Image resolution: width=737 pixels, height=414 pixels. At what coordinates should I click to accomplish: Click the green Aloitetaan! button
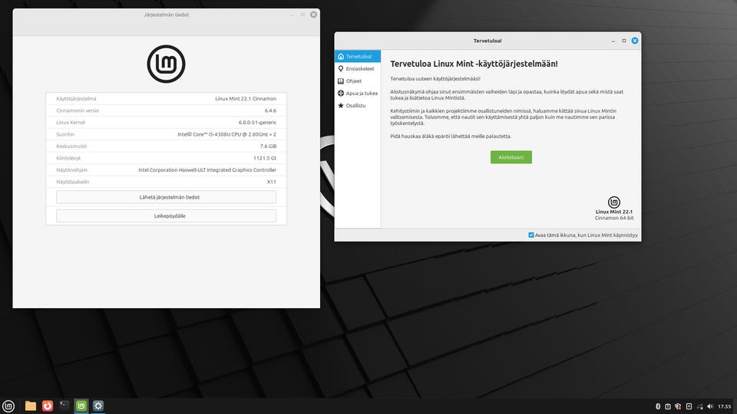click(511, 157)
